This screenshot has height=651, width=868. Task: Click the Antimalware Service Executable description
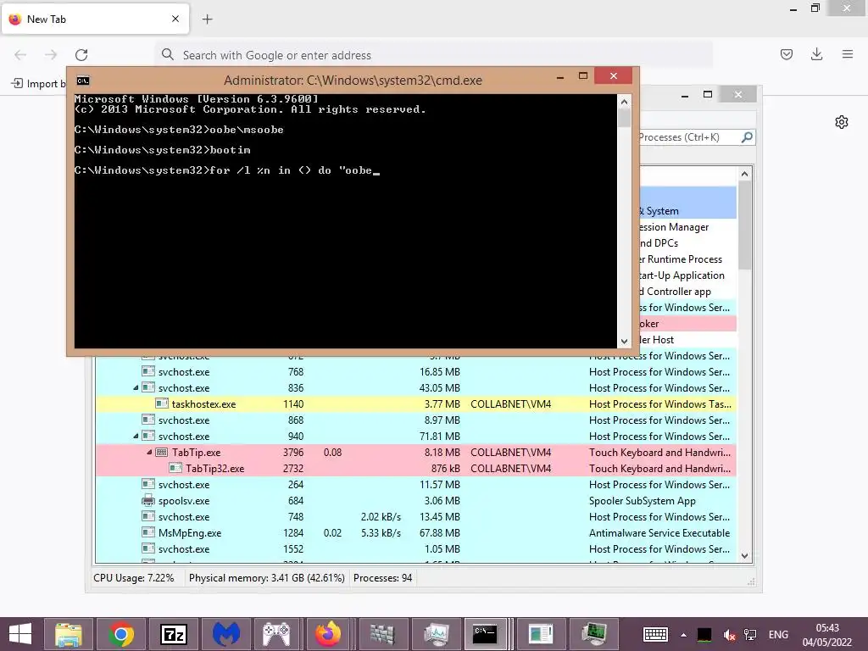pyautogui.click(x=659, y=532)
